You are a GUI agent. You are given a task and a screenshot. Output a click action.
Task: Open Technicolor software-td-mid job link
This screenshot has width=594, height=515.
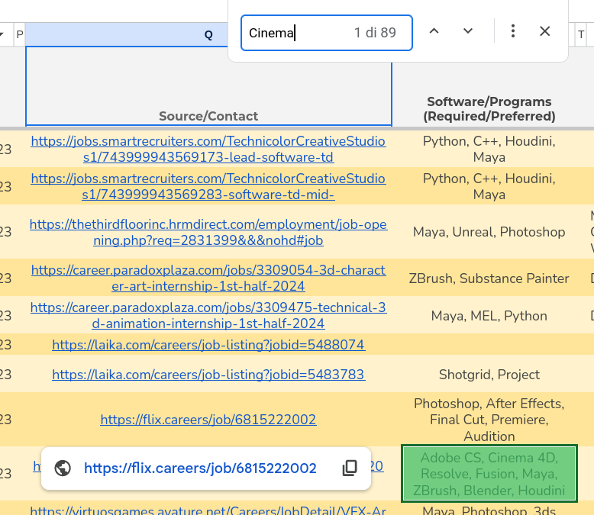tap(208, 187)
